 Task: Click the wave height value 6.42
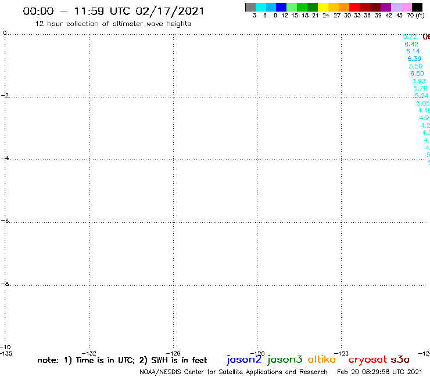point(411,44)
